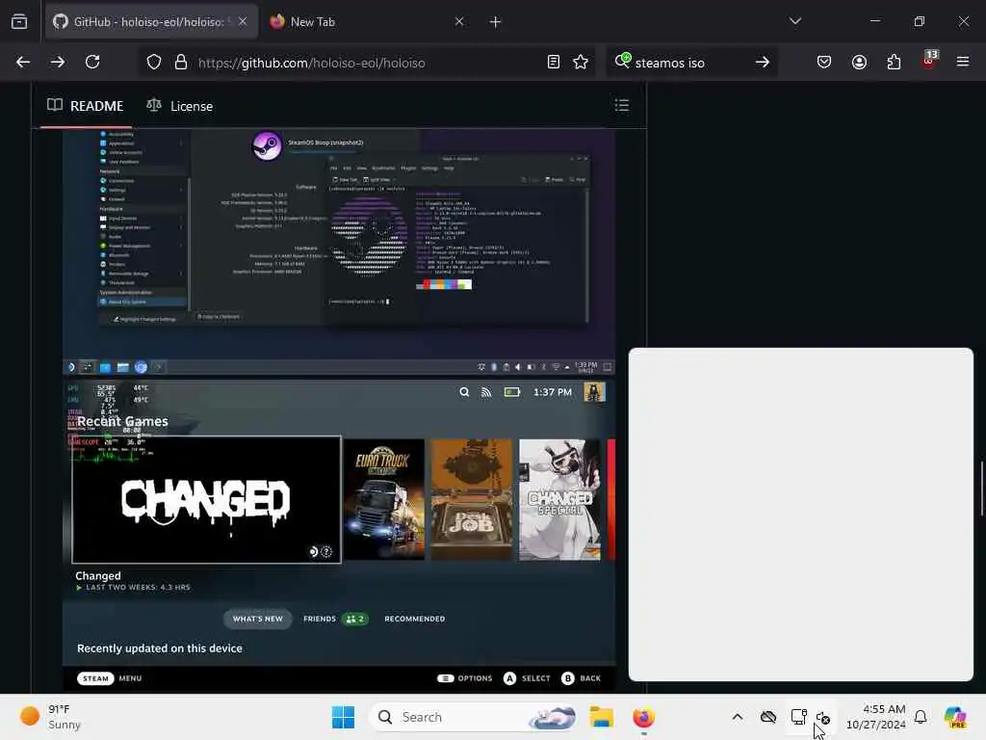
Task: Click the magnifier icon in Steam screenshot
Action: click(464, 392)
